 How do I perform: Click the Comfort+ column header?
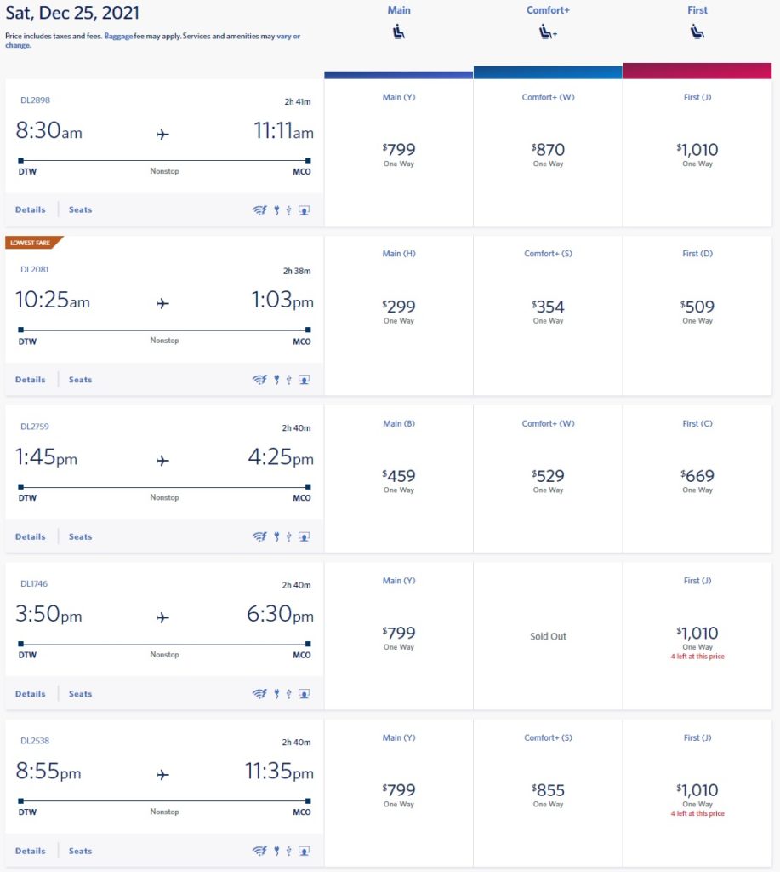(x=548, y=10)
